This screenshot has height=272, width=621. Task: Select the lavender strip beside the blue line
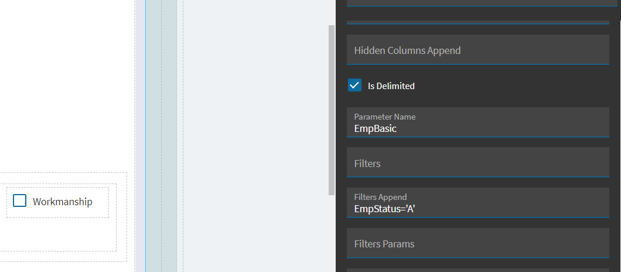click(x=140, y=136)
